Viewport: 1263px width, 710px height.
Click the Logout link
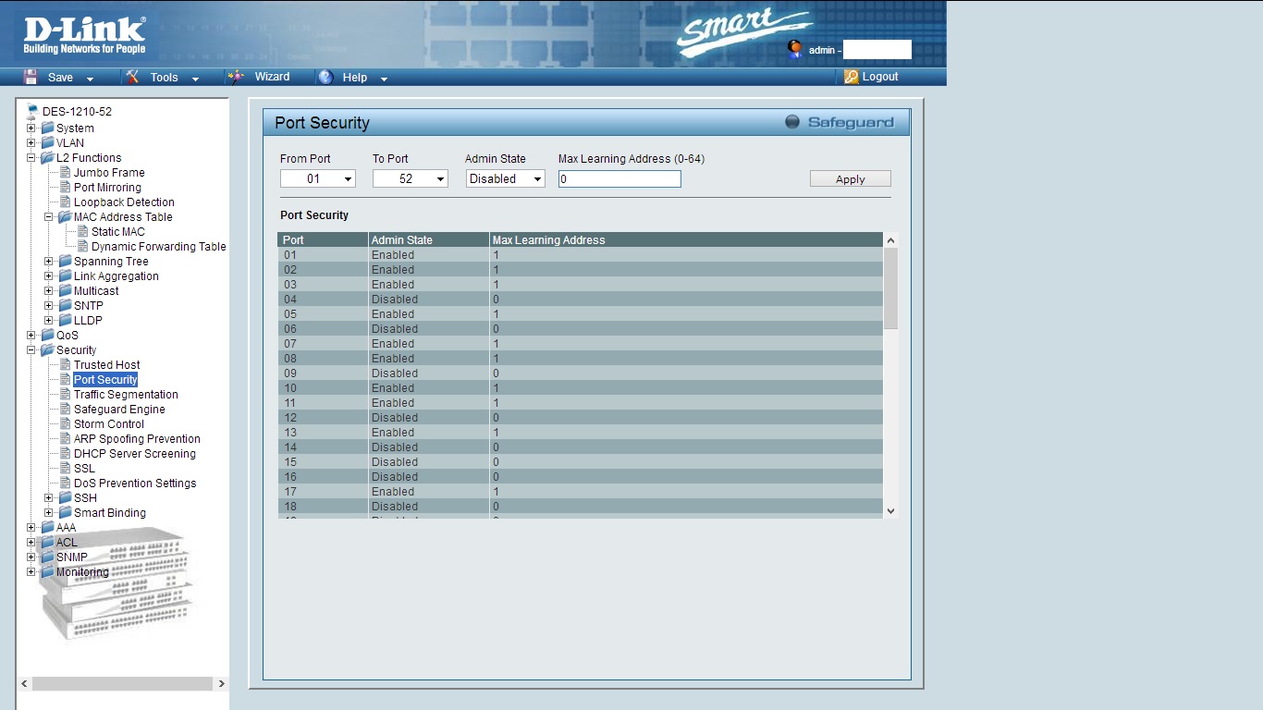pos(880,77)
